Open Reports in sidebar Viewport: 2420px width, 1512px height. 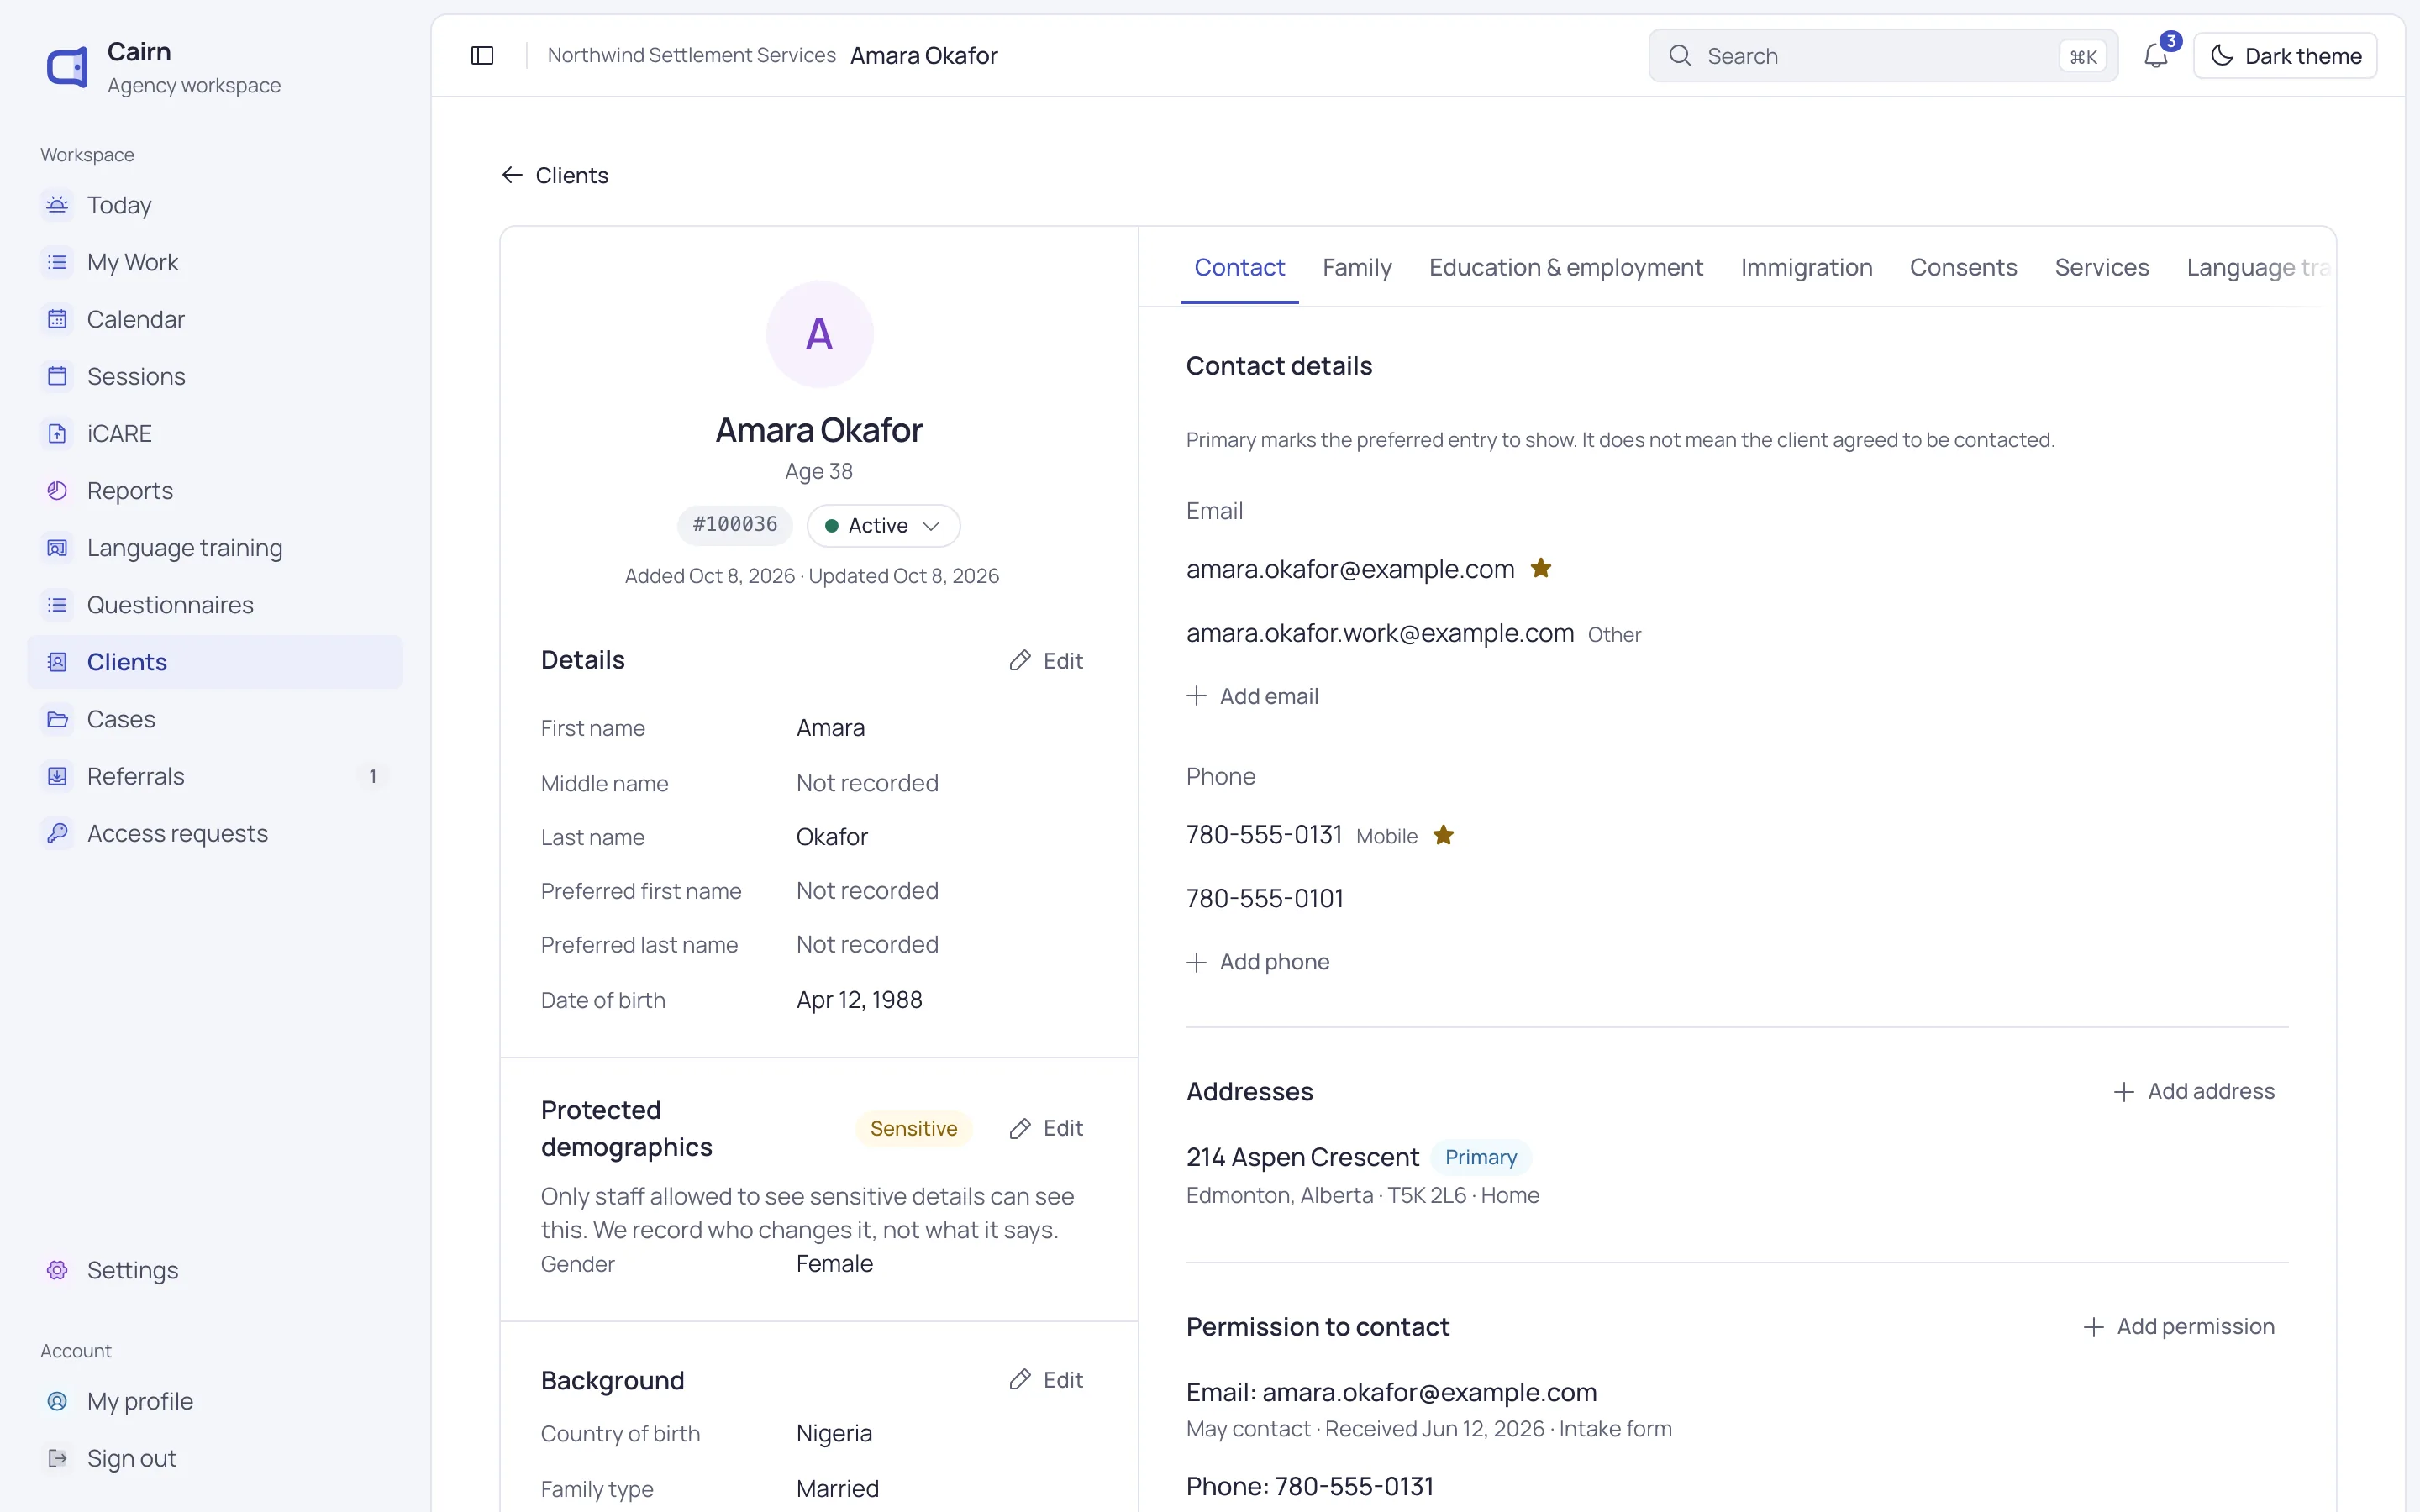[x=215, y=490]
